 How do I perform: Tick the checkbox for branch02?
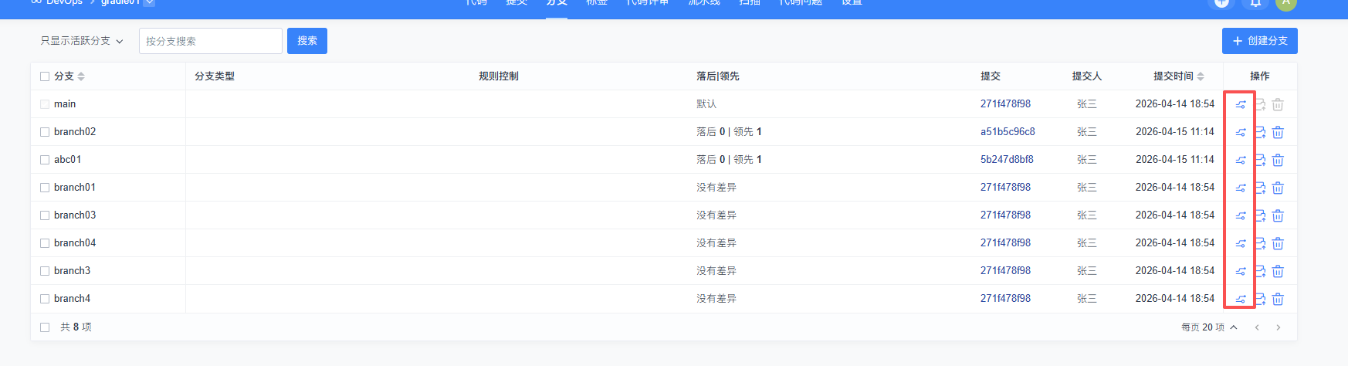tap(45, 132)
